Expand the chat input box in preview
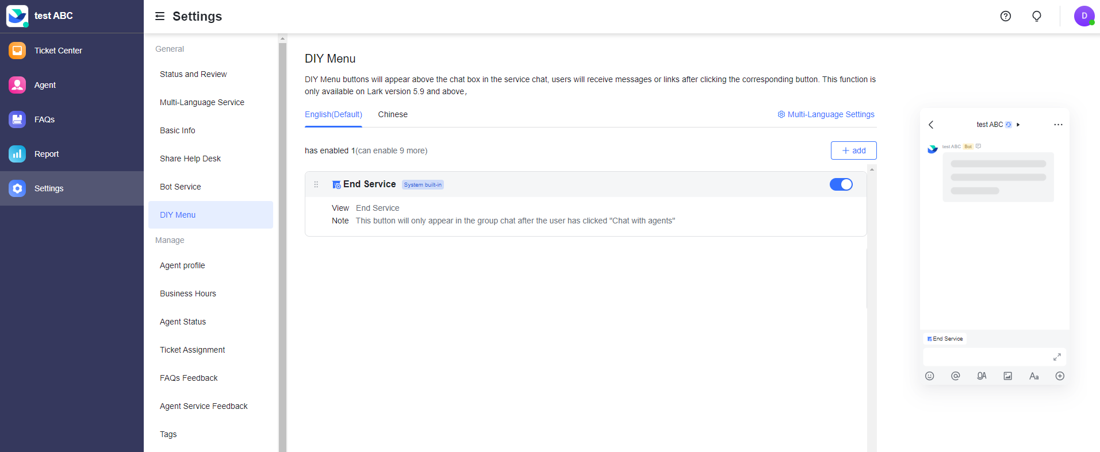Image resolution: width=1100 pixels, height=452 pixels. (x=1057, y=357)
